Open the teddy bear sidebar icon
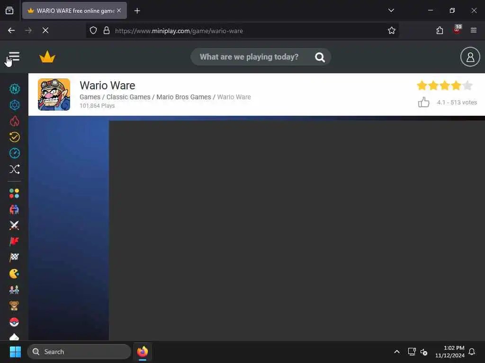 [x=14, y=306]
